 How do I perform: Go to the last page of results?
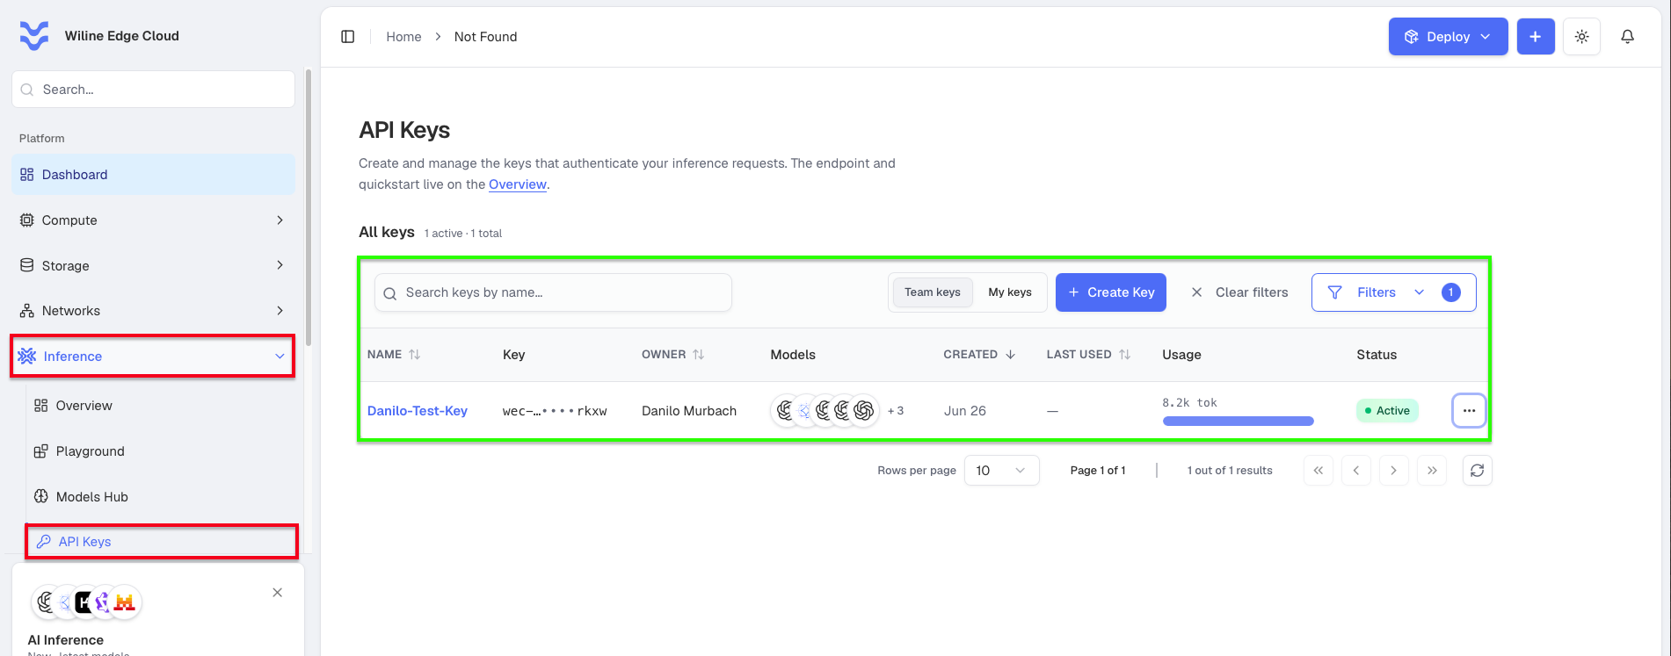click(x=1432, y=471)
